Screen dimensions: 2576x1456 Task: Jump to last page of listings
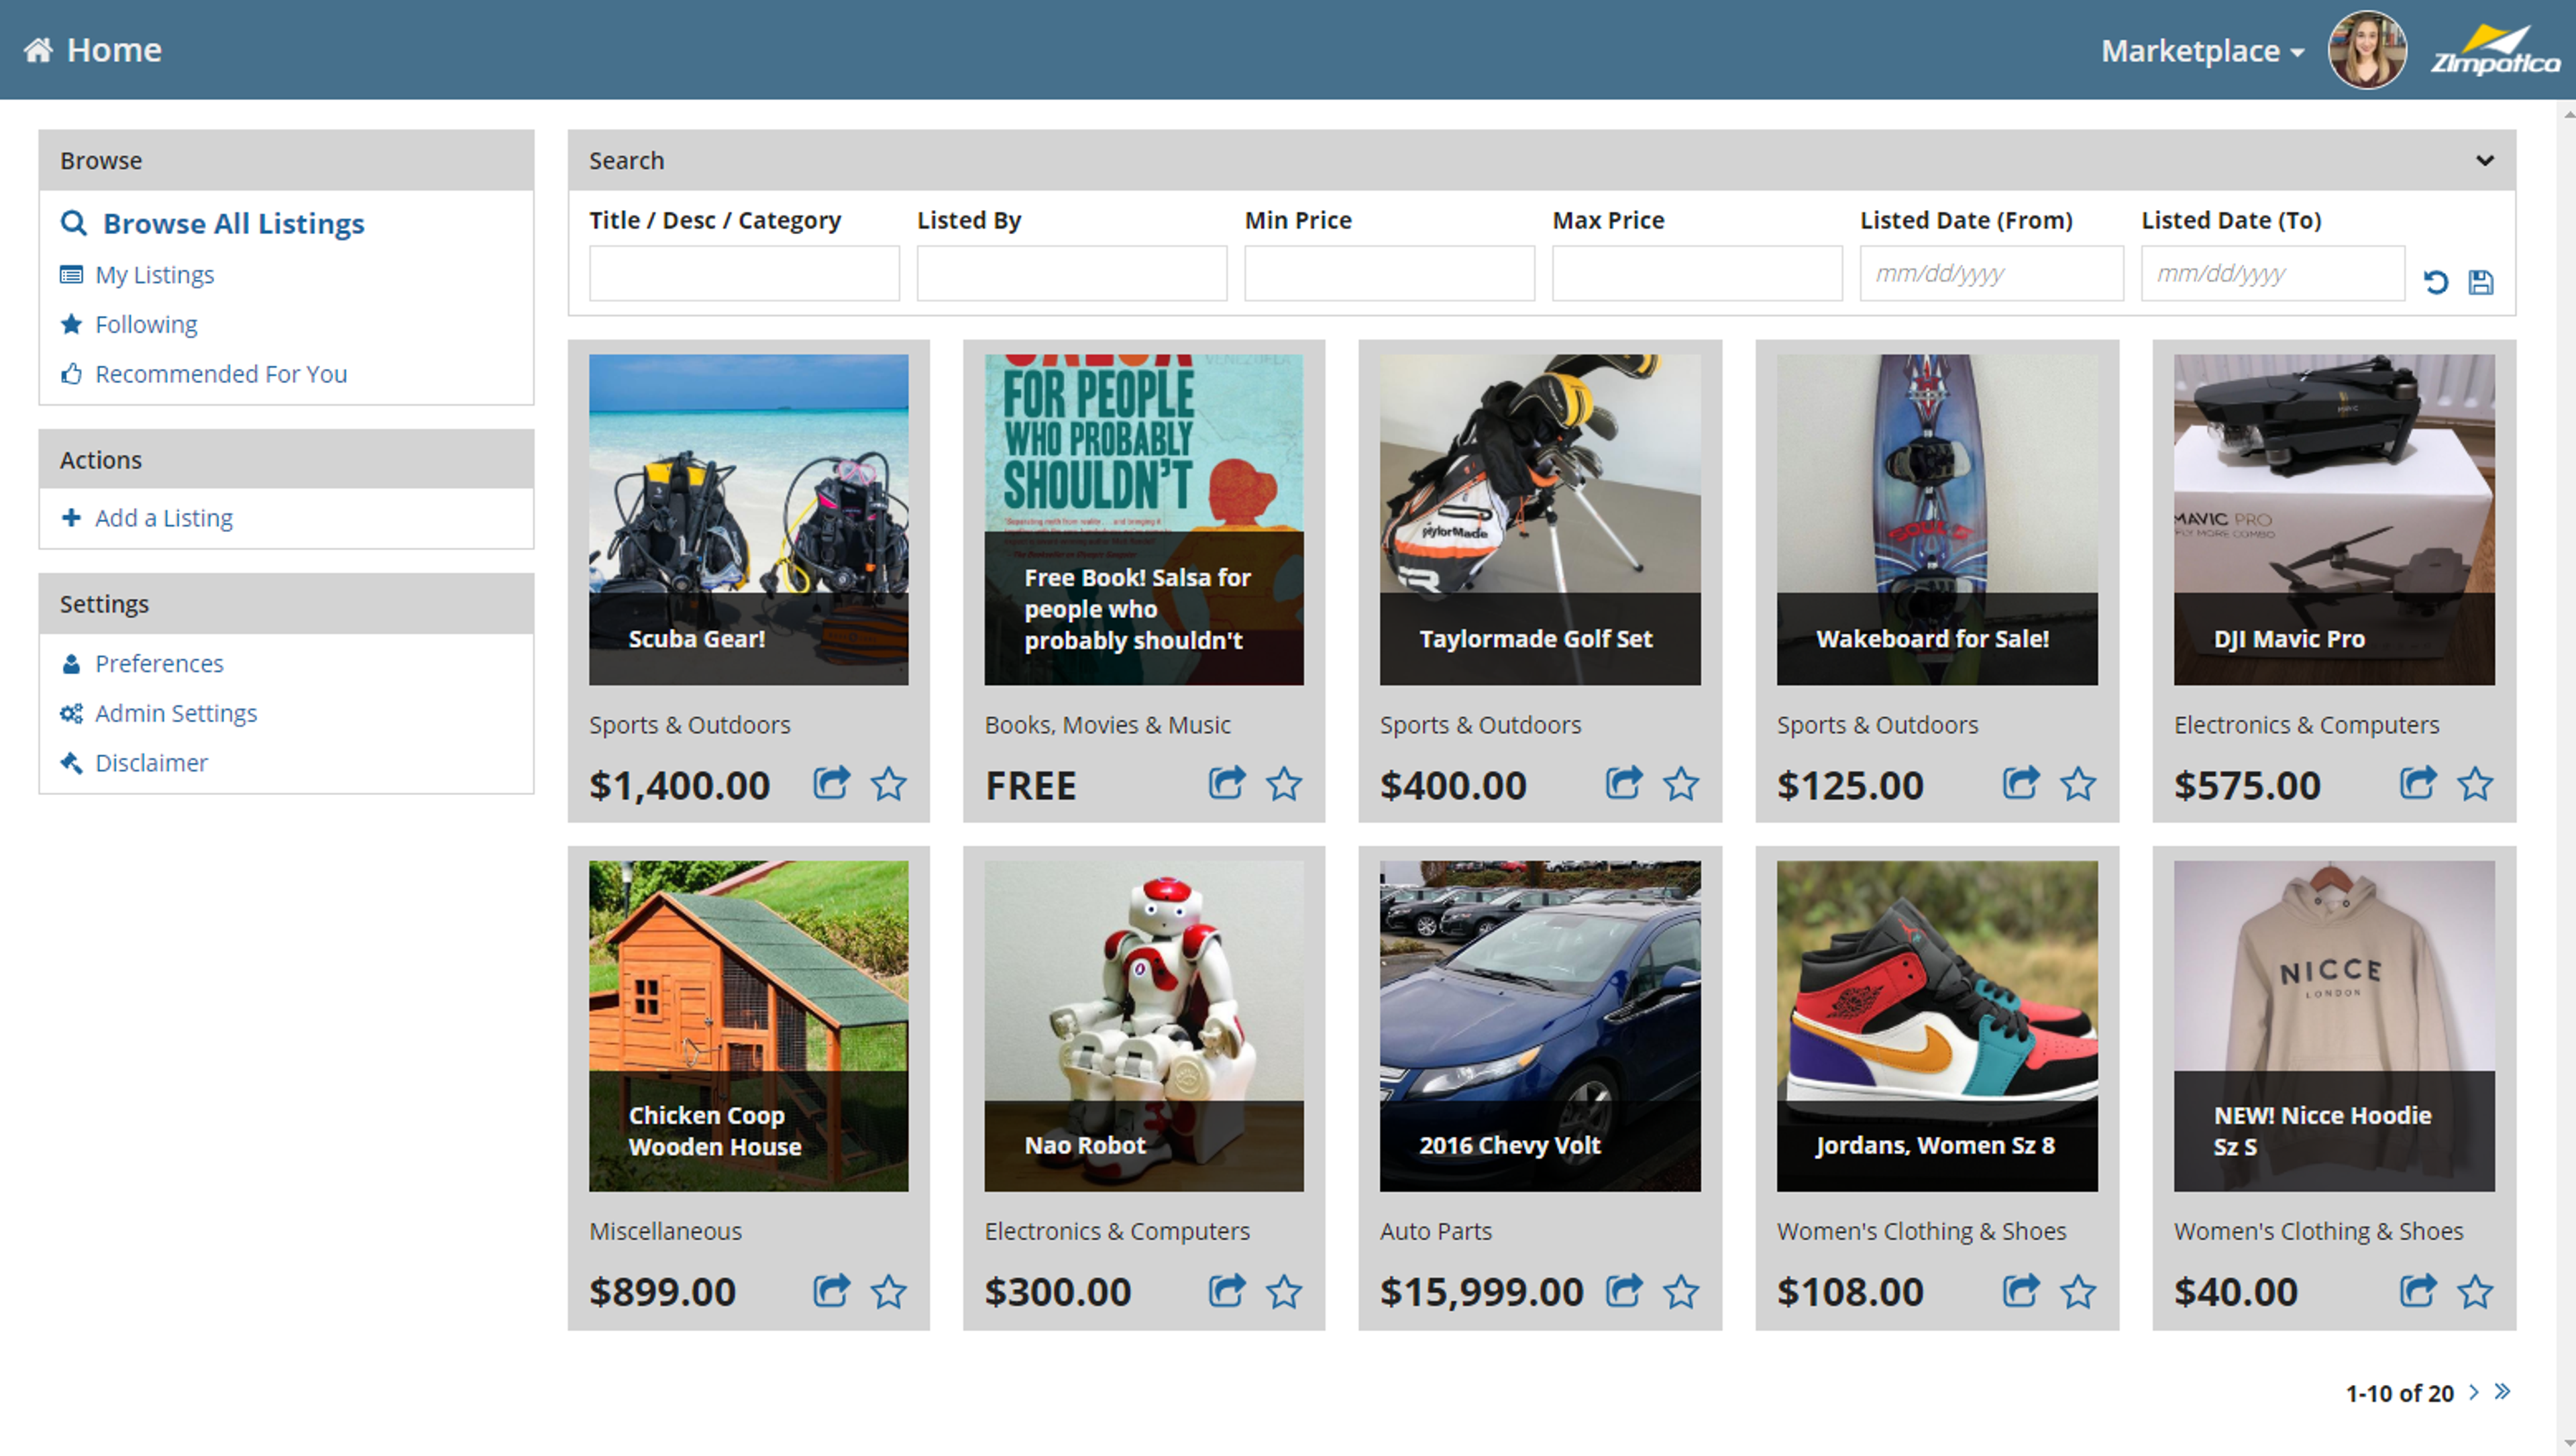pos(2502,1392)
